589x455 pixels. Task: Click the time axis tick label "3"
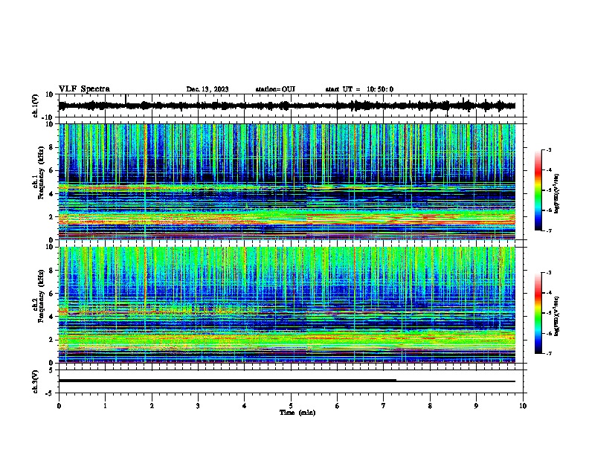pos(198,406)
